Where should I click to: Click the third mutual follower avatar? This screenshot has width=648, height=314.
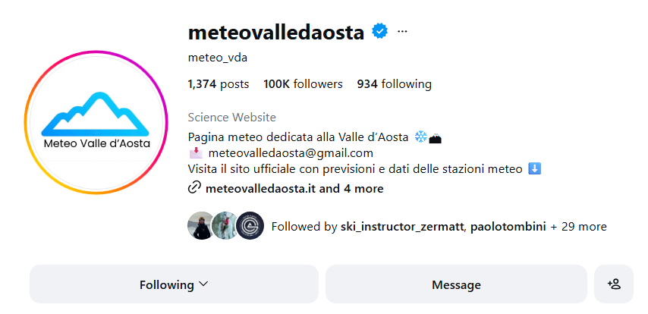coord(250,226)
